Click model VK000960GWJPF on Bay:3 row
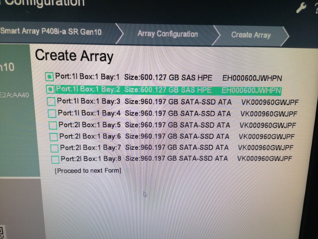 tap(270, 102)
